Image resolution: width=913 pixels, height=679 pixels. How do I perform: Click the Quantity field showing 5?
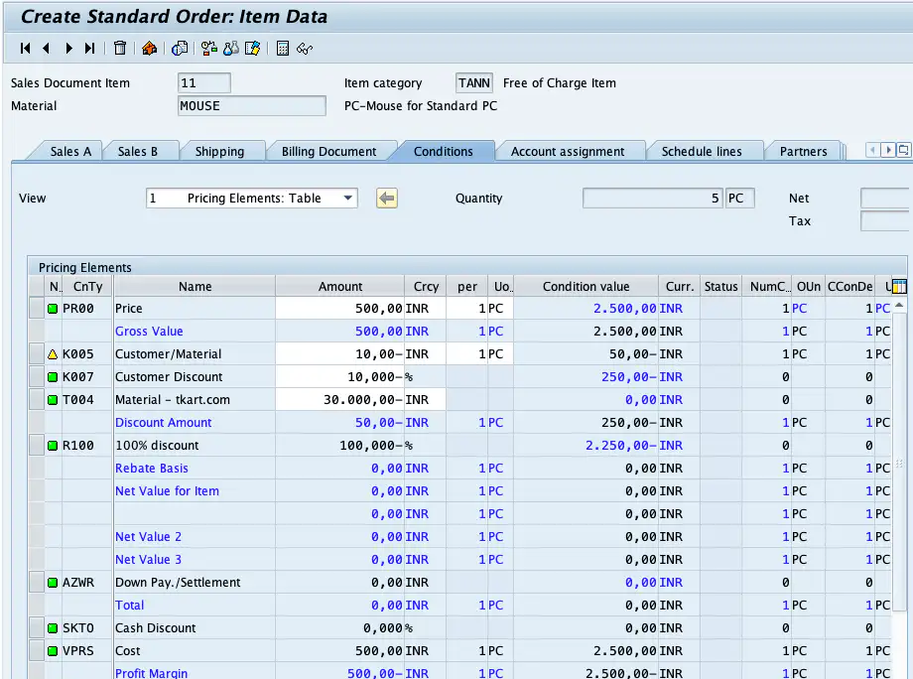coord(652,198)
